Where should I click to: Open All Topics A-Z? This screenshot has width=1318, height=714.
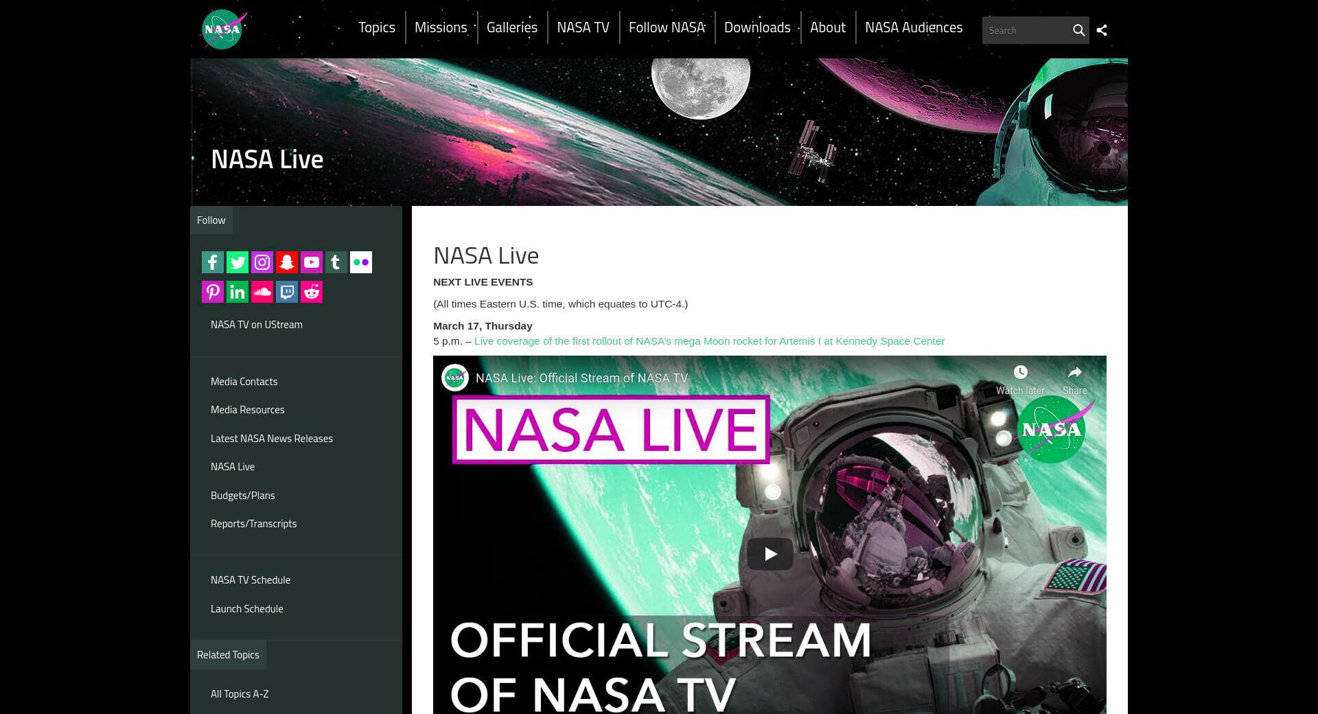click(240, 694)
